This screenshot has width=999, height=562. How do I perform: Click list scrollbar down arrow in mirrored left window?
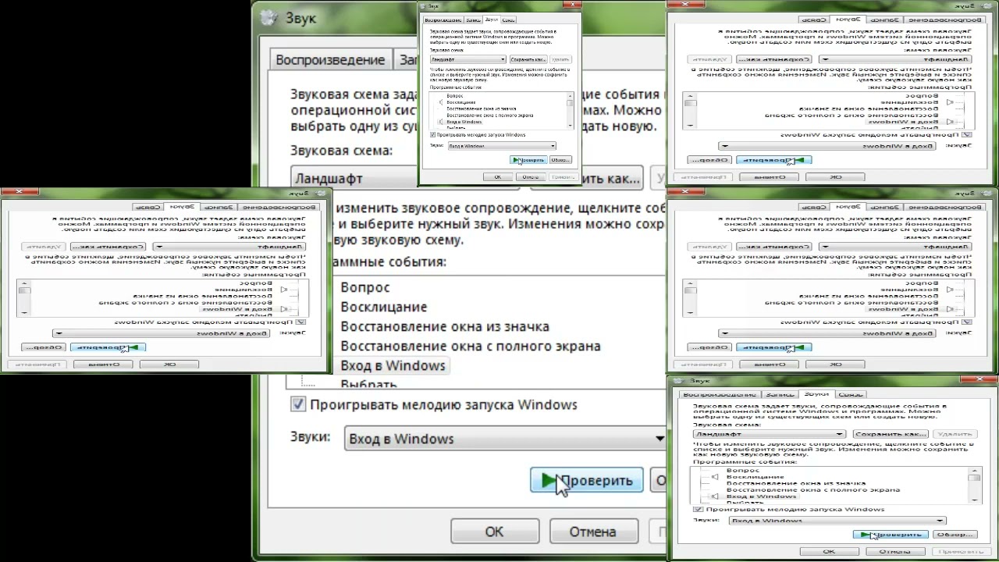tap(24, 313)
